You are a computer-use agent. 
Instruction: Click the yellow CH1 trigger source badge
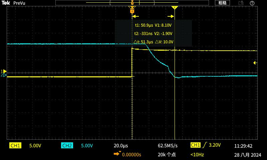195,145
